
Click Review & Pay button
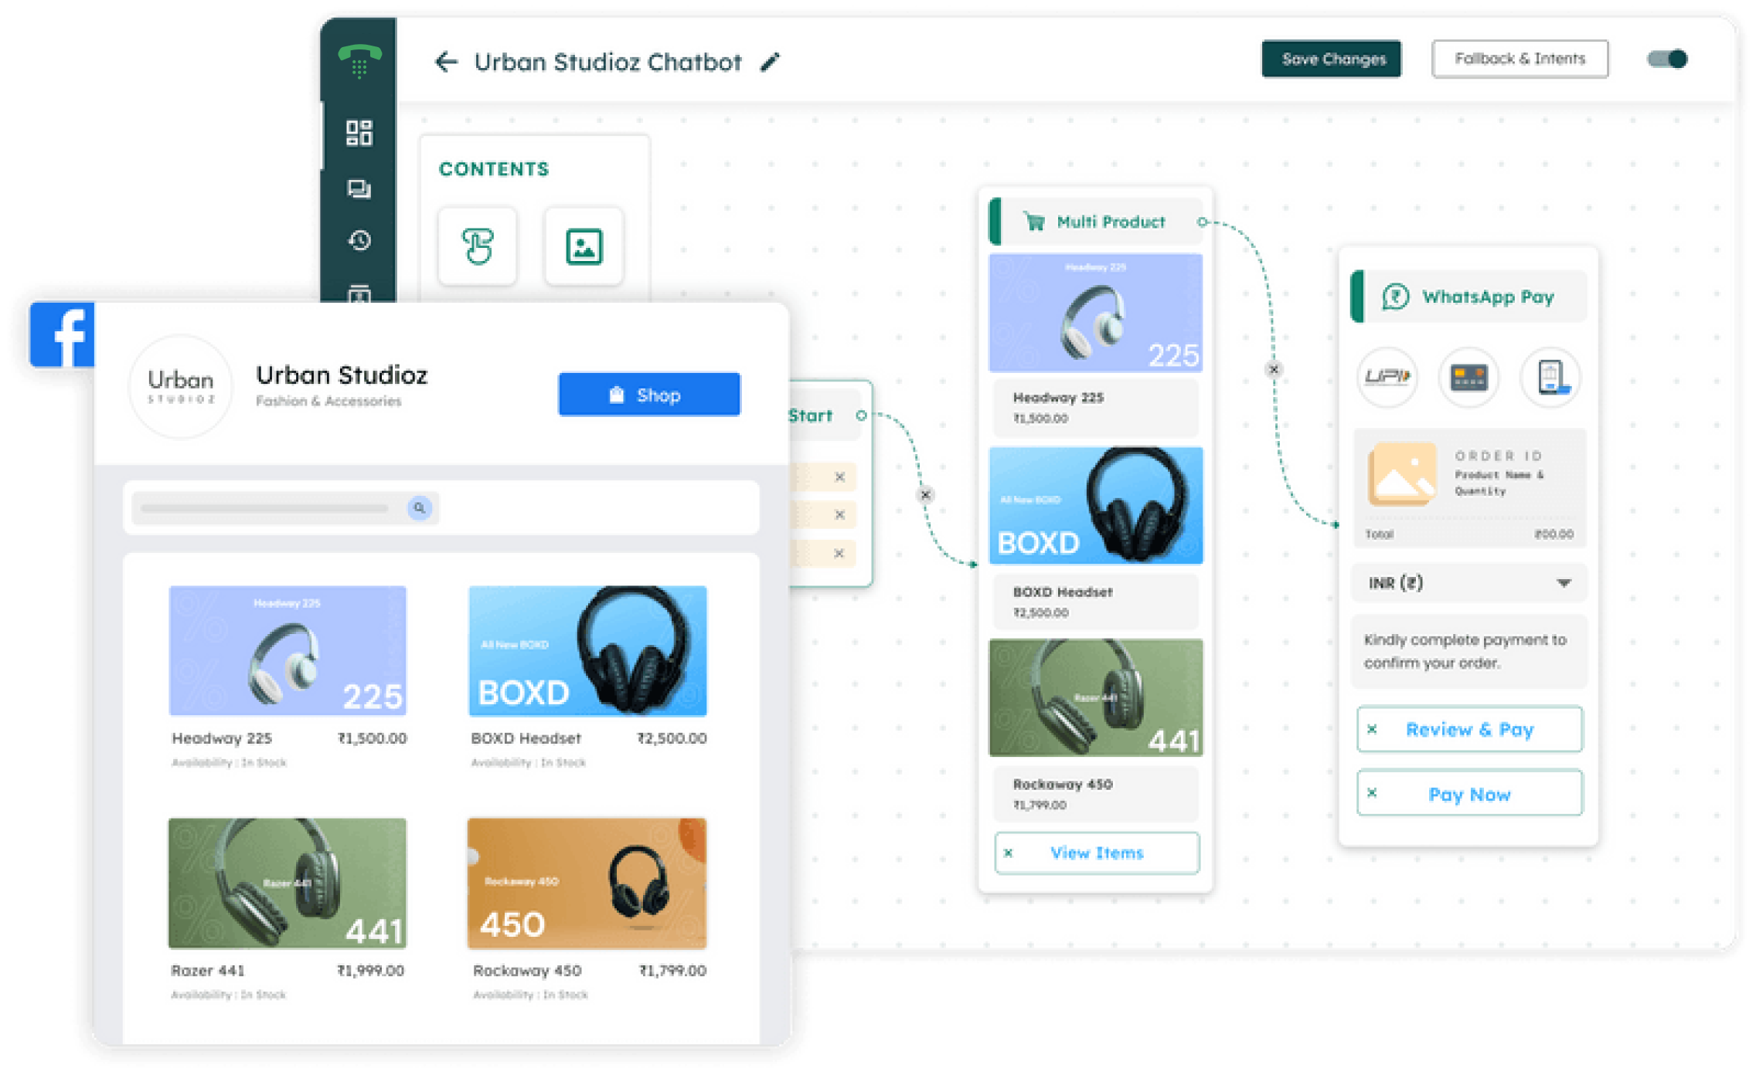[1469, 729]
